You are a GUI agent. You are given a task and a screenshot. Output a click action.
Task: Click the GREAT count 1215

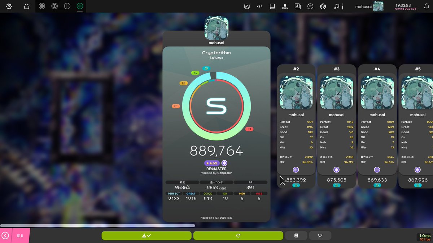tap(191, 198)
